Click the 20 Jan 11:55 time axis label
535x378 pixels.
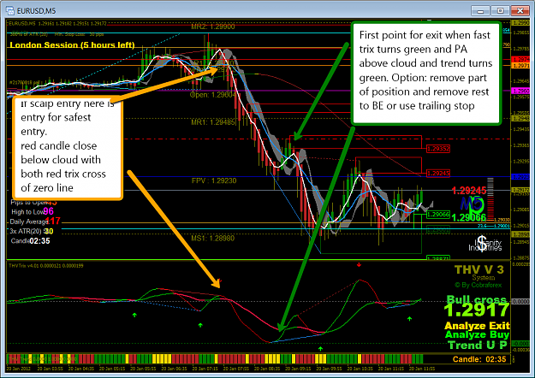click(x=422, y=369)
